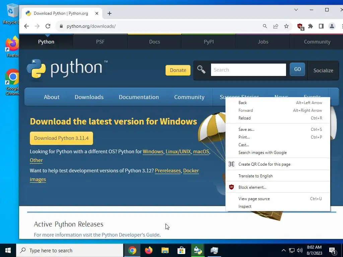This screenshot has height=257, width=343.
Task: Click the QR code icon in the context menu
Action: coord(231,164)
